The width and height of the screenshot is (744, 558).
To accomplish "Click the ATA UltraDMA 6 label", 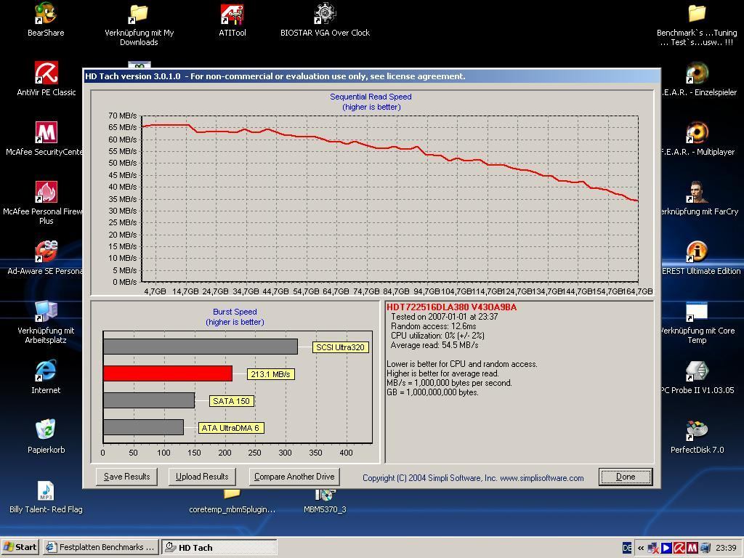I will click(x=230, y=428).
